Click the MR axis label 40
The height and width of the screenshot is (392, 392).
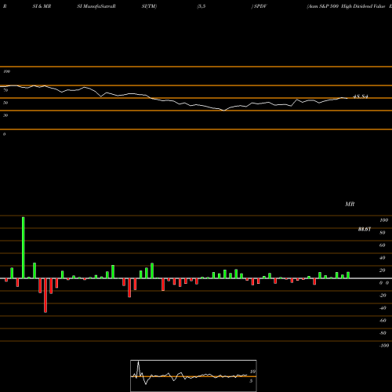tap(383, 258)
